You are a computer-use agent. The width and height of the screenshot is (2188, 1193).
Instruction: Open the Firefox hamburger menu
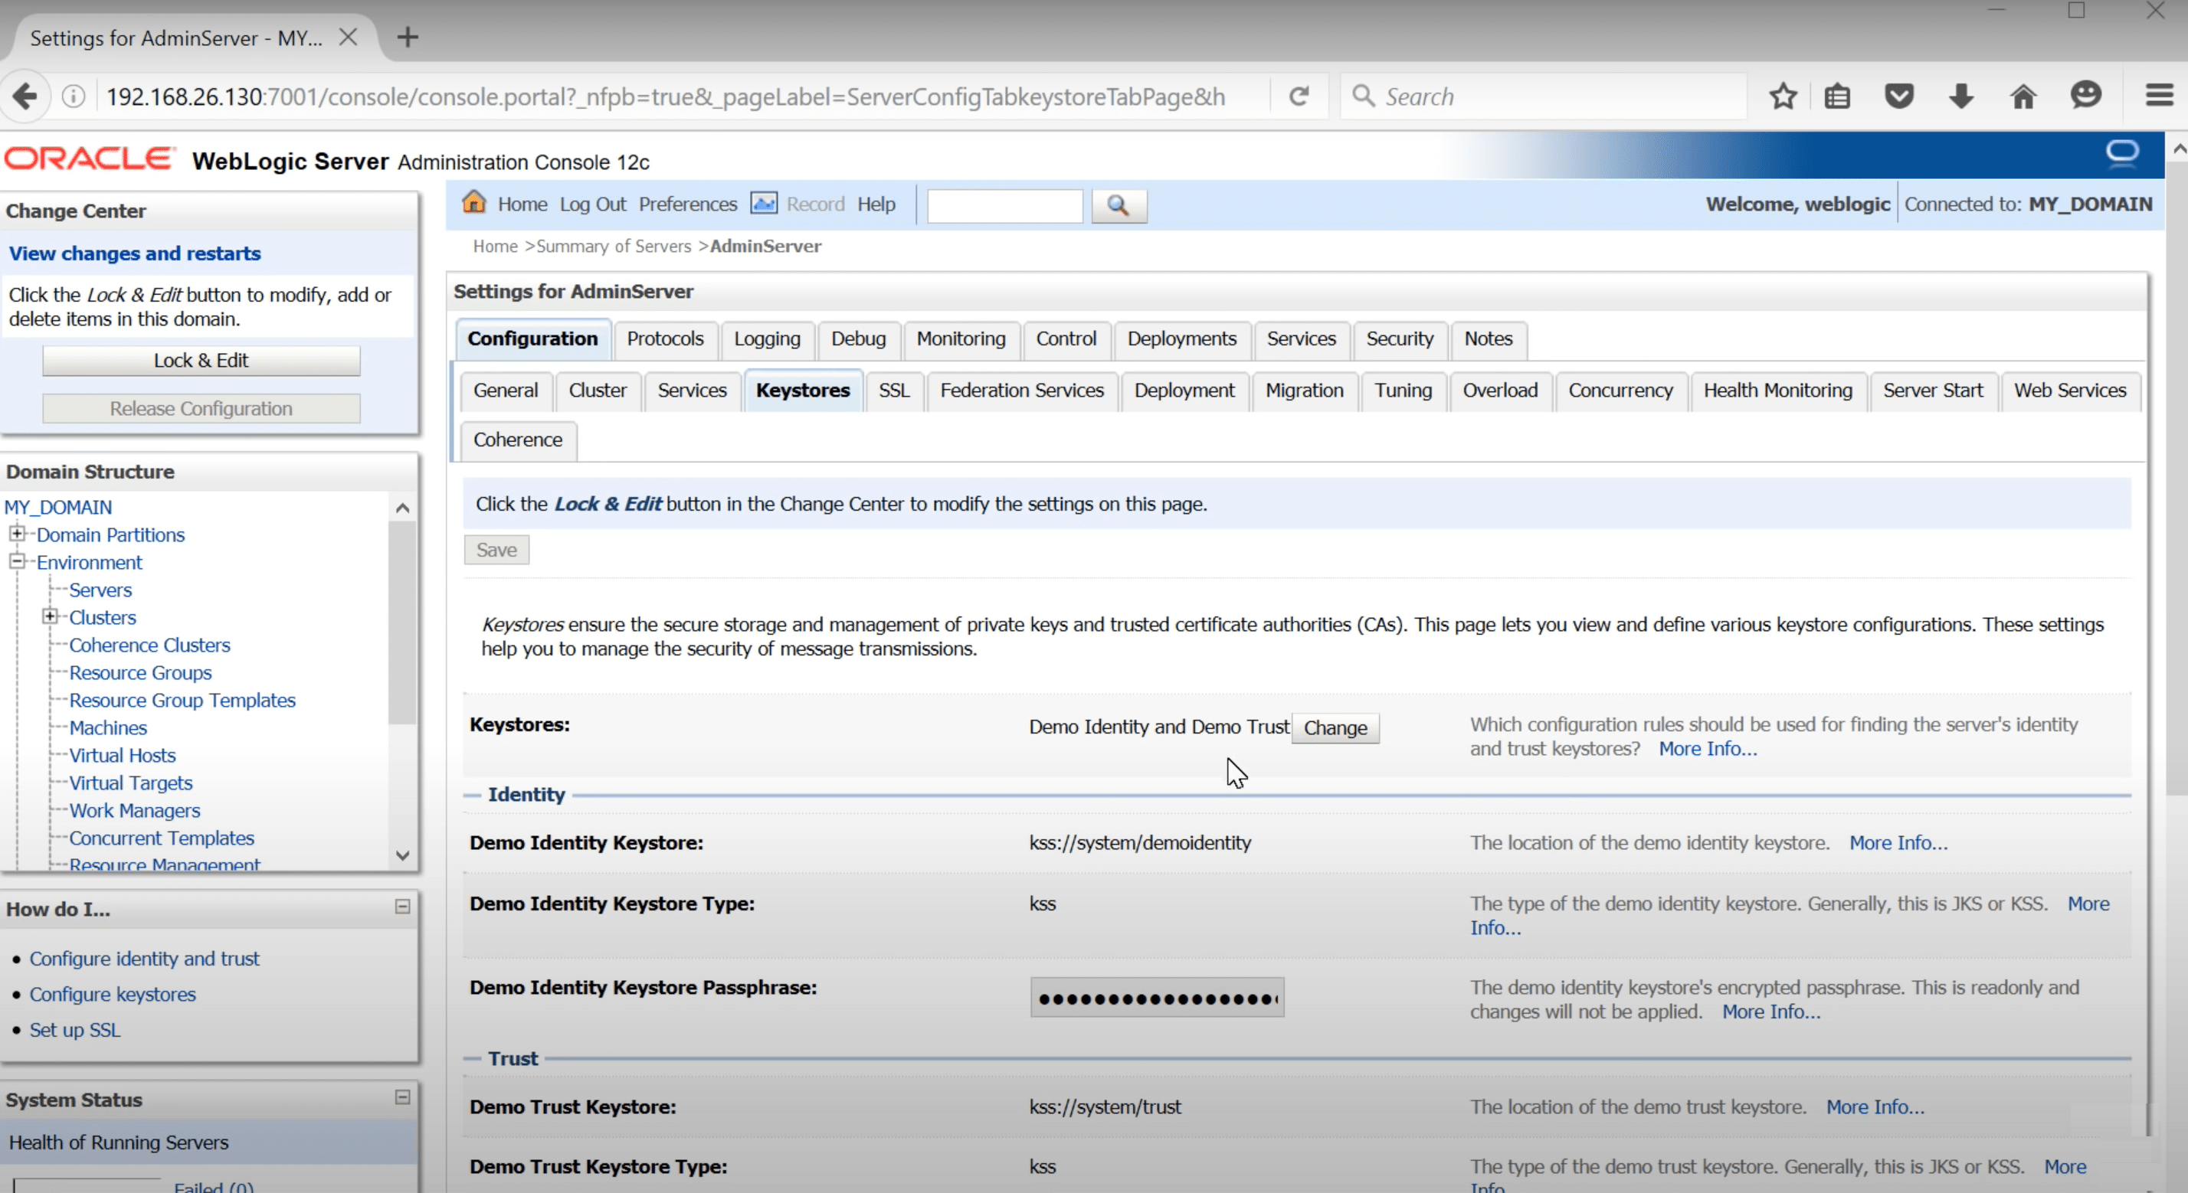click(2157, 96)
